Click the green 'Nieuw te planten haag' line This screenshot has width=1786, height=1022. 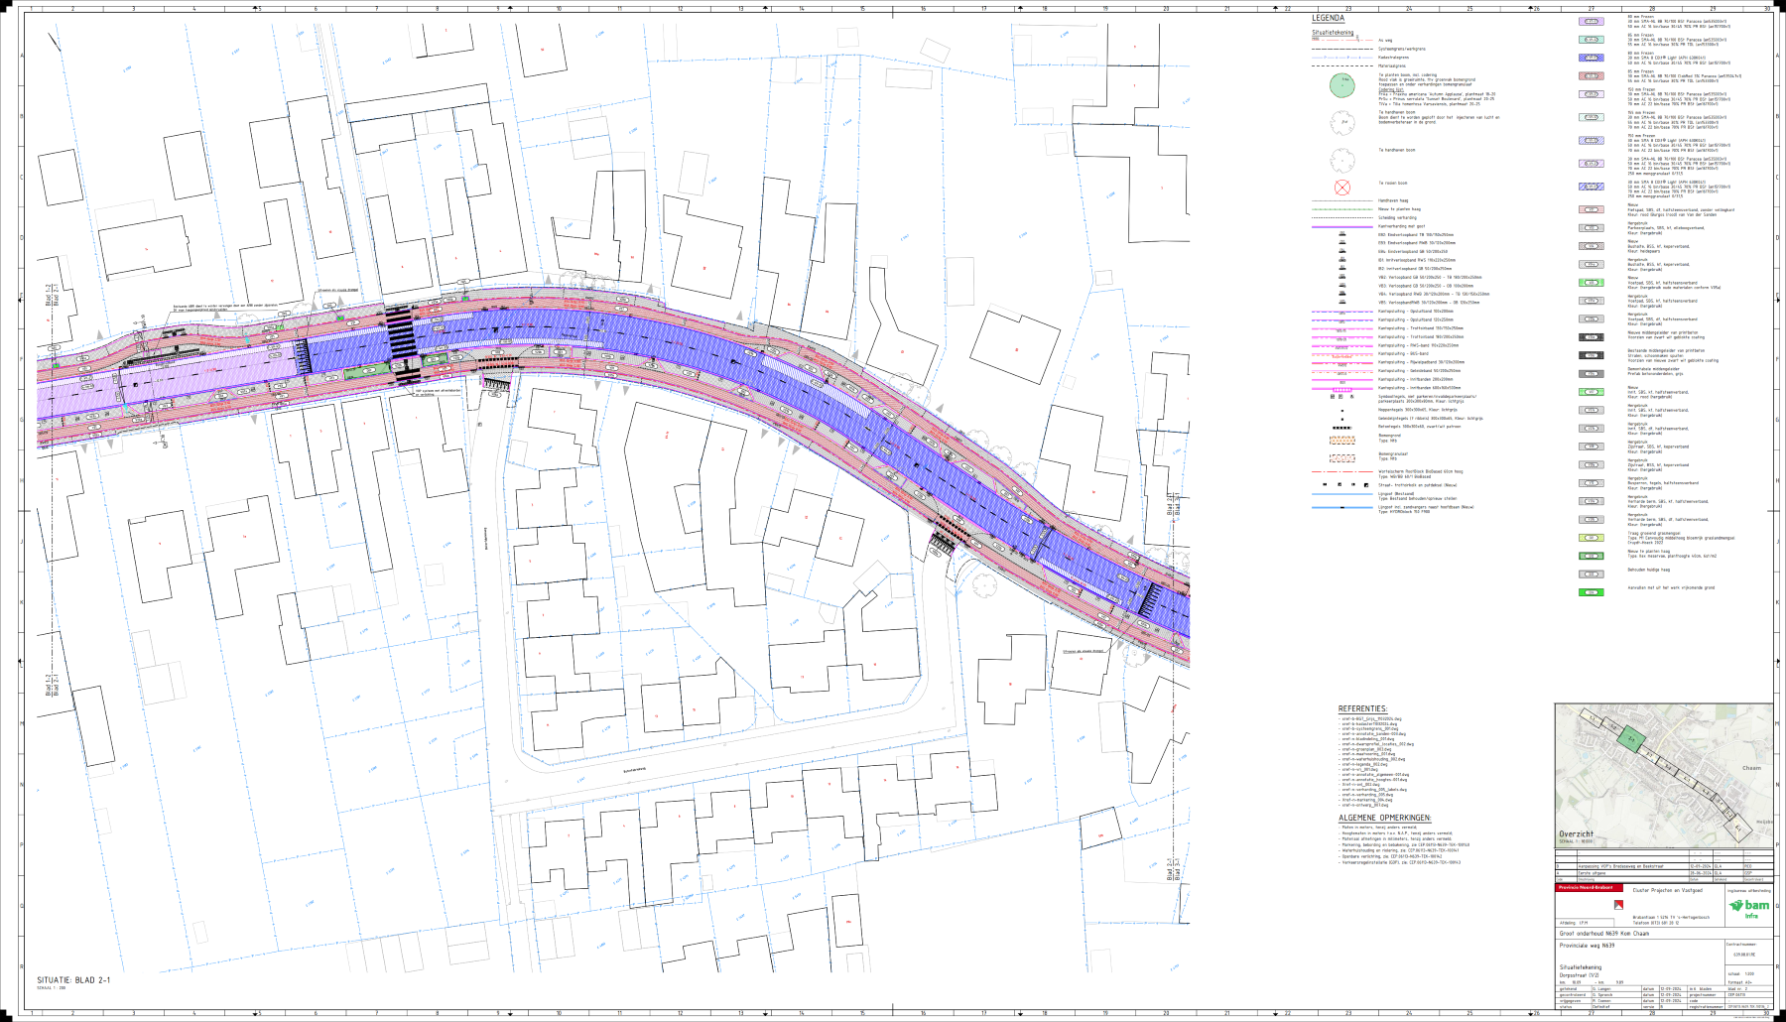coord(1341,209)
